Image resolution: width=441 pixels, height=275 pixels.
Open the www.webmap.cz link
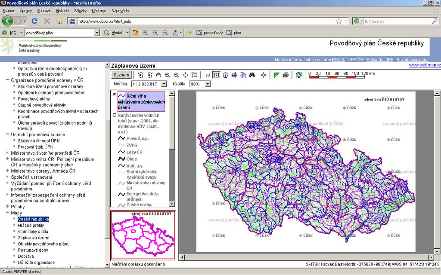pos(425,65)
